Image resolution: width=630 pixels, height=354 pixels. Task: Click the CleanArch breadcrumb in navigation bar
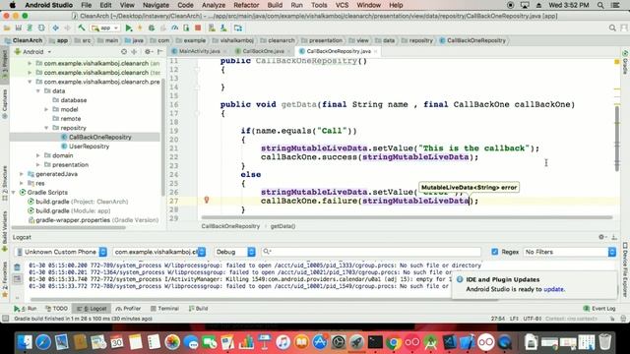[24, 40]
